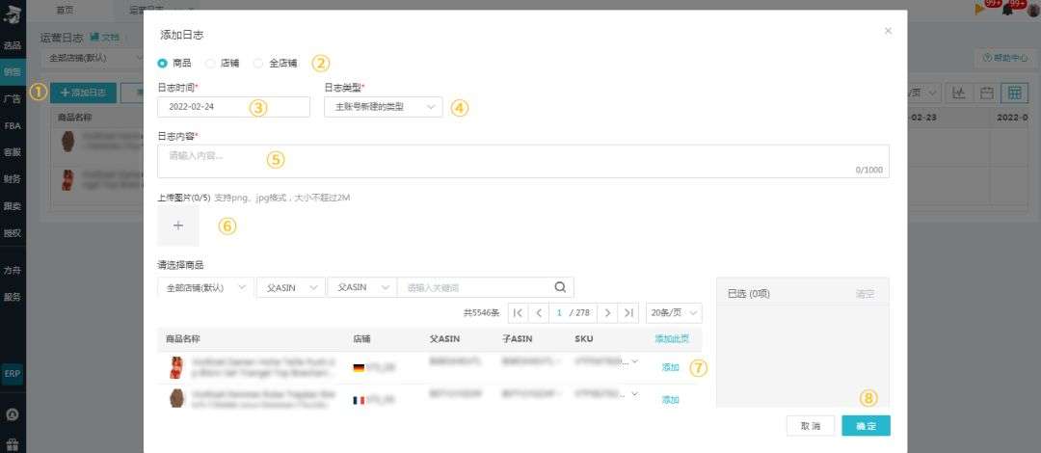Go to the next page of products

(x=607, y=313)
